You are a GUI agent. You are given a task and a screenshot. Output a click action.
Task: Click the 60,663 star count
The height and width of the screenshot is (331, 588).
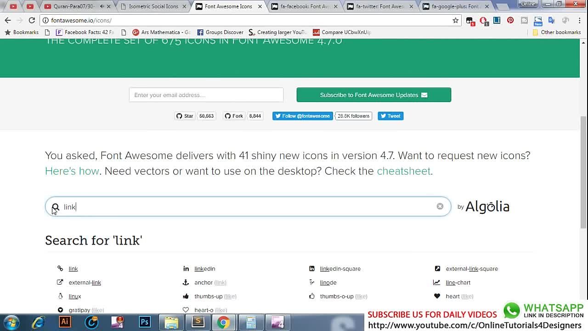(206, 116)
